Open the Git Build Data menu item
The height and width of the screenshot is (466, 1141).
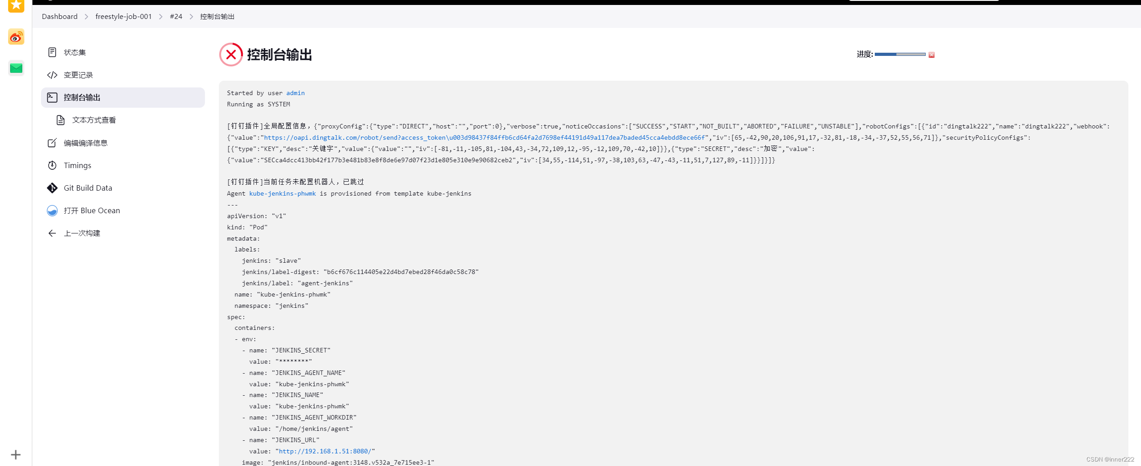(x=123, y=188)
